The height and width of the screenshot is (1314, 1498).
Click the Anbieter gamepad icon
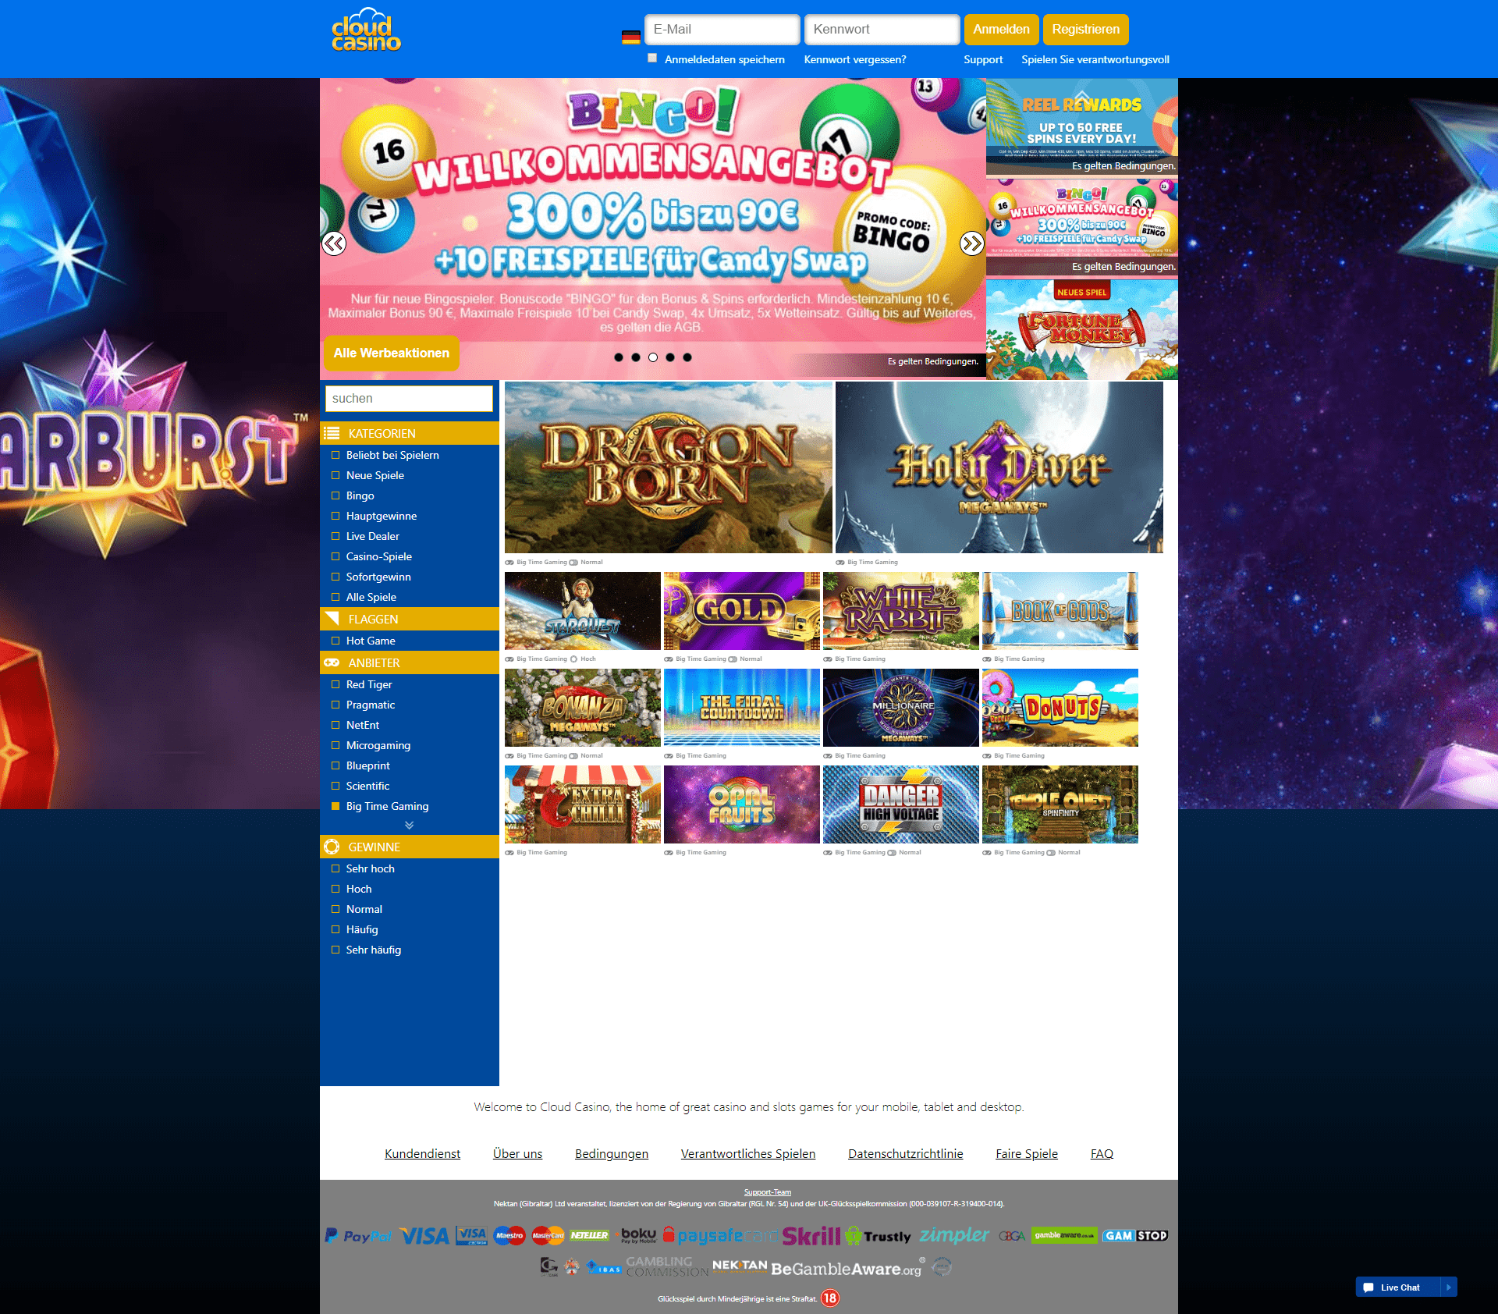(x=332, y=662)
